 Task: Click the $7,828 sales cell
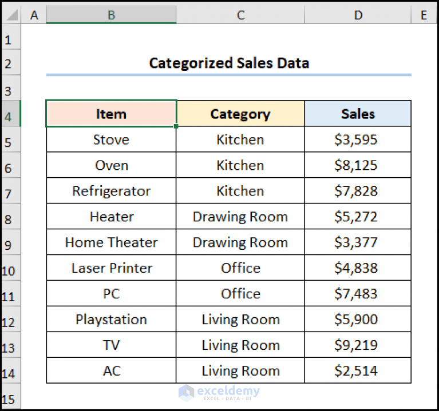(x=358, y=191)
